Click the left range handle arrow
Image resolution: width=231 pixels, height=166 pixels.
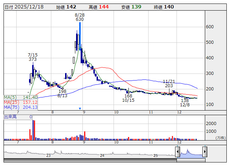(x=178, y=152)
